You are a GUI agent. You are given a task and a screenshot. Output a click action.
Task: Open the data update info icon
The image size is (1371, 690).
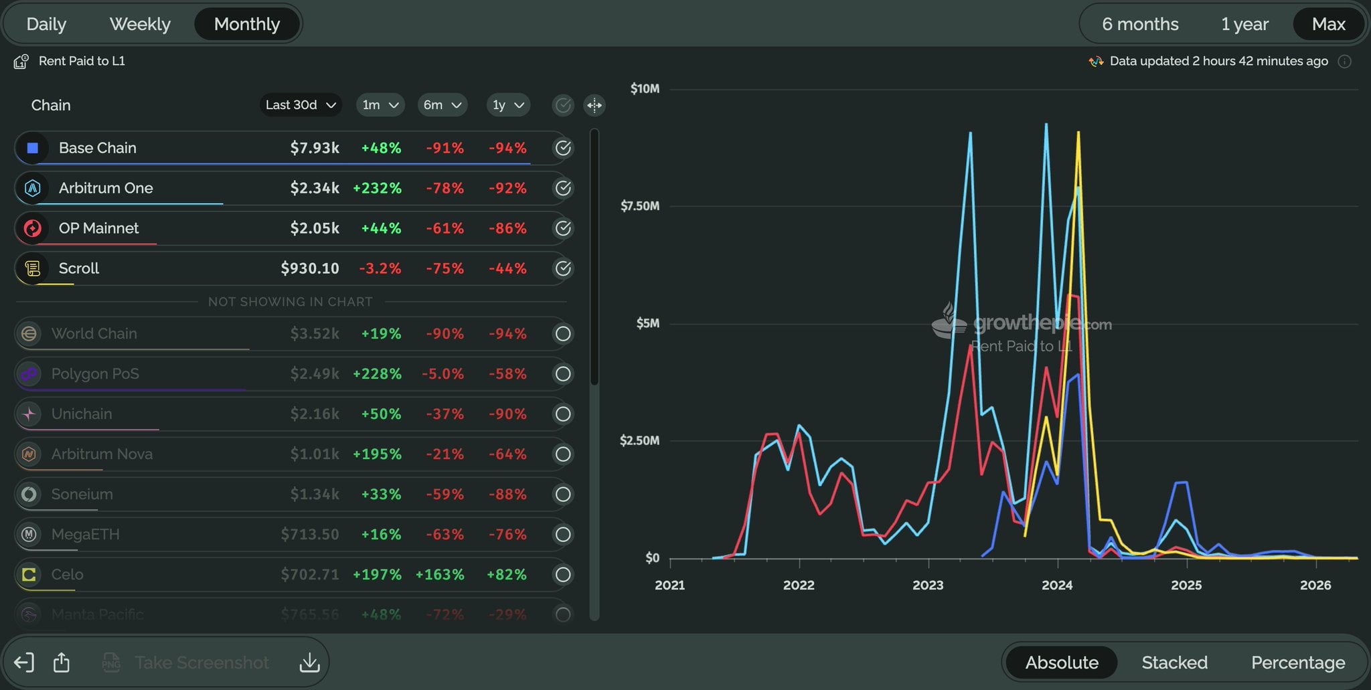pos(1344,62)
